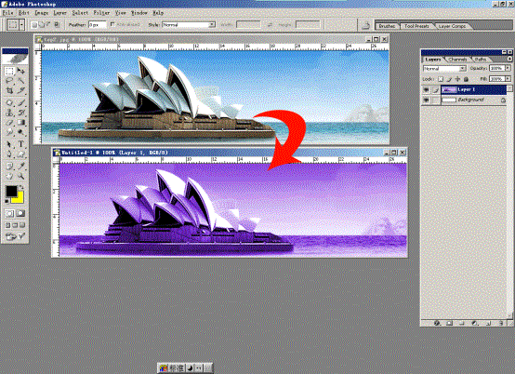The image size is (515, 374).
Task: Hide the Background layer eye icon
Action: click(x=427, y=100)
